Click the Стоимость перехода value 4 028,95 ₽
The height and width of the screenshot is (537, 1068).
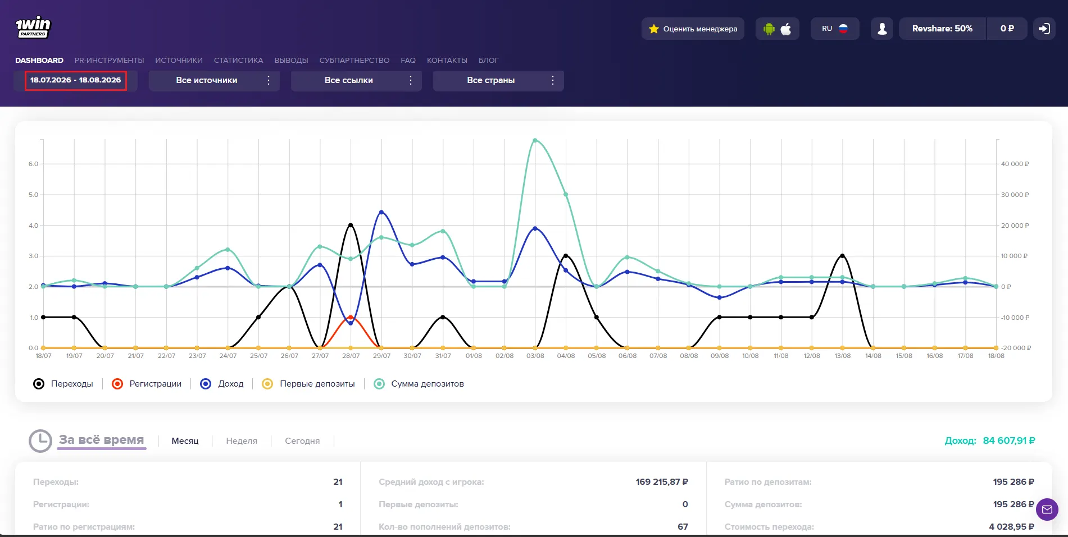pyautogui.click(x=1011, y=527)
